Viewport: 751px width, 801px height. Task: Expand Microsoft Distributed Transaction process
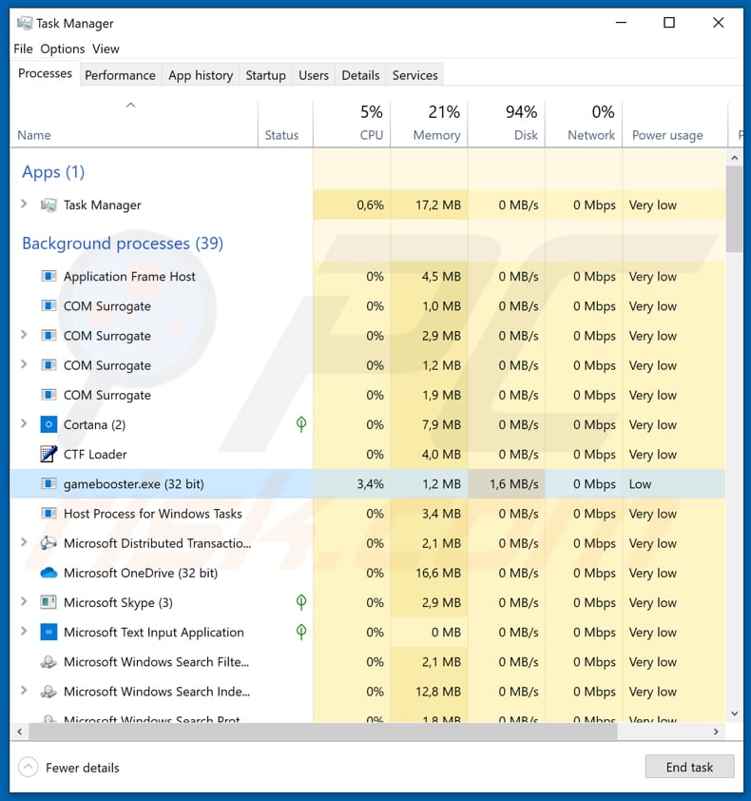coord(24,542)
